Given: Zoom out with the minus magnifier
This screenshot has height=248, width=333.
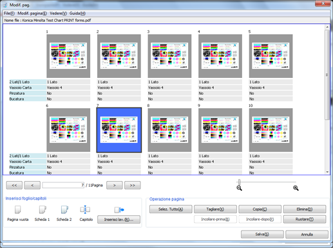Looking at the screenshot, I should 239,188.
